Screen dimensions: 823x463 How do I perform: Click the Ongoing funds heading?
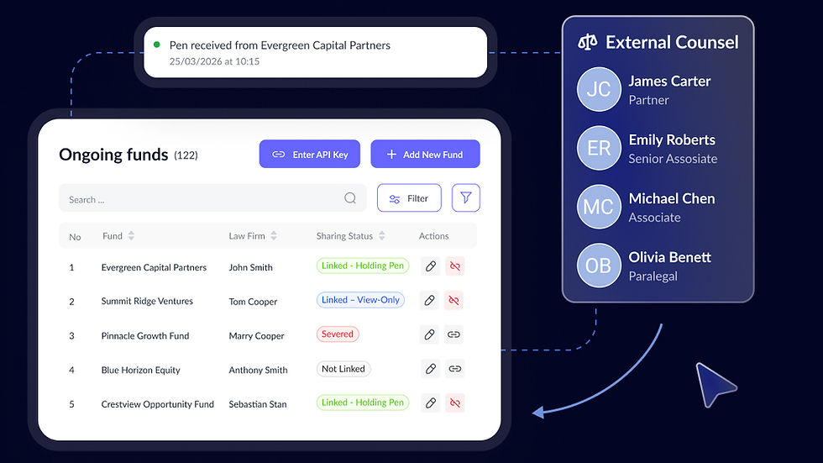pos(113,155)
